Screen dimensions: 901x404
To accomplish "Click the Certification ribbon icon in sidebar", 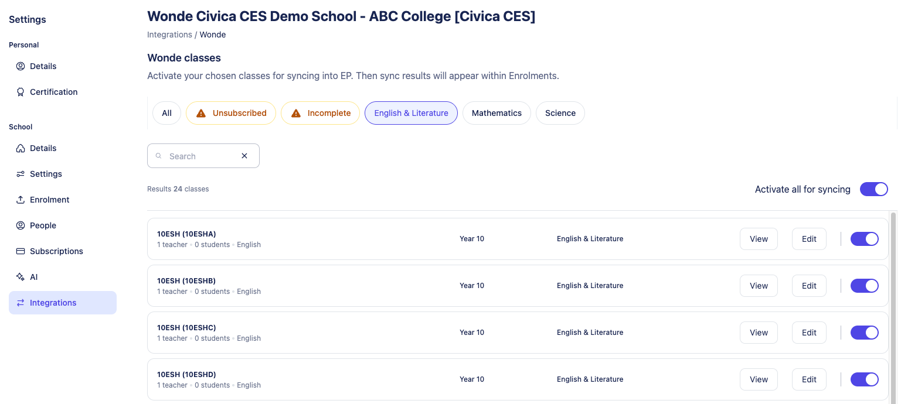I will tap(21, 92).
